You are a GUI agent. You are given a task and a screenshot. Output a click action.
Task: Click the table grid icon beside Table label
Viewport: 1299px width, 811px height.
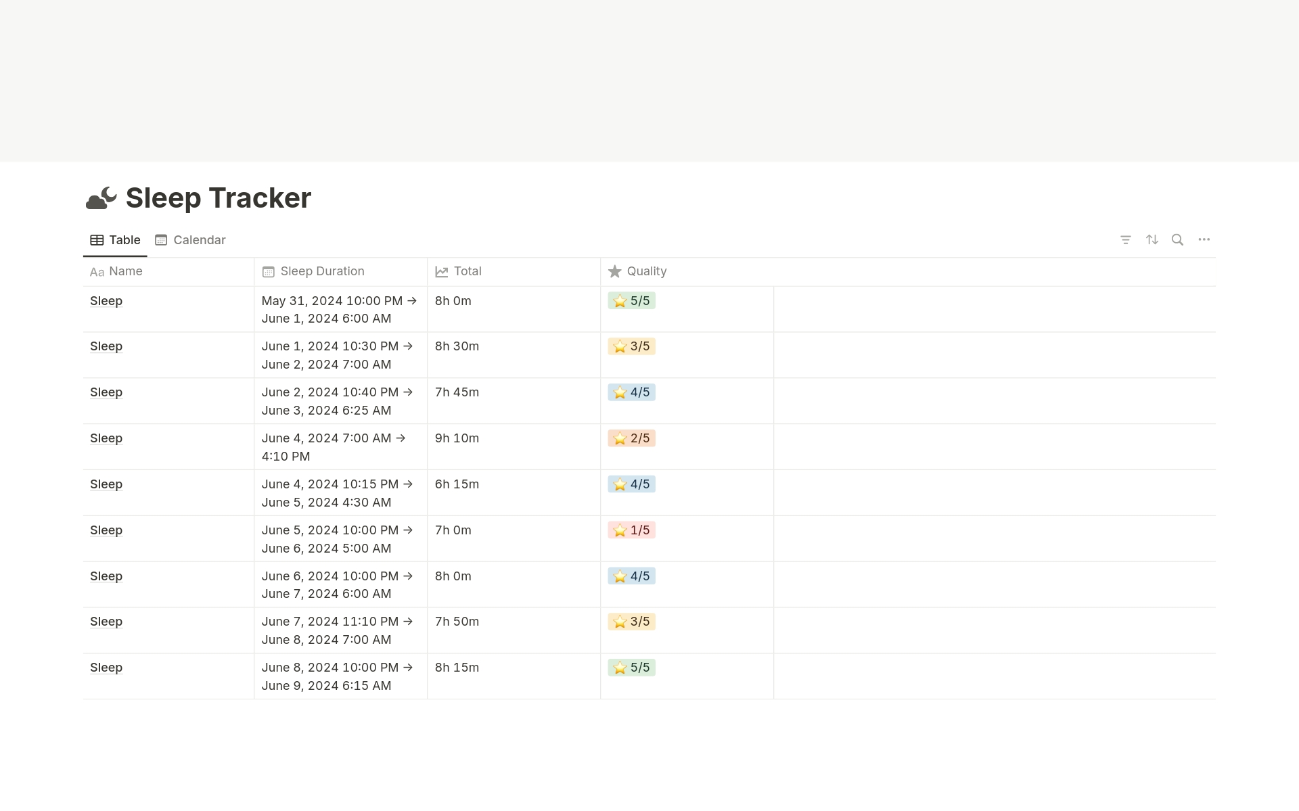click(97, 239)
